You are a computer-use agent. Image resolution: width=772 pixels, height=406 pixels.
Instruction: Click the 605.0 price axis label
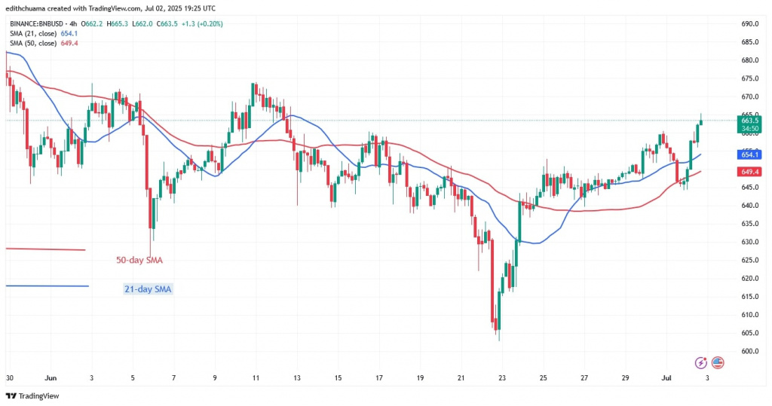750,333
